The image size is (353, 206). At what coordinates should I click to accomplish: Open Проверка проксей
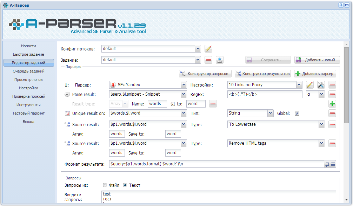[x=28, y=96]
